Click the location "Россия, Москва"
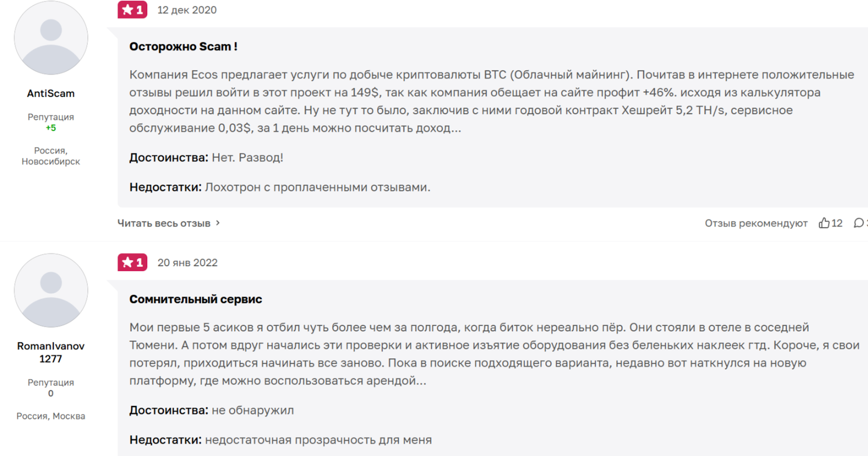Screen dimensions: 868x456 tap(51, 416)
